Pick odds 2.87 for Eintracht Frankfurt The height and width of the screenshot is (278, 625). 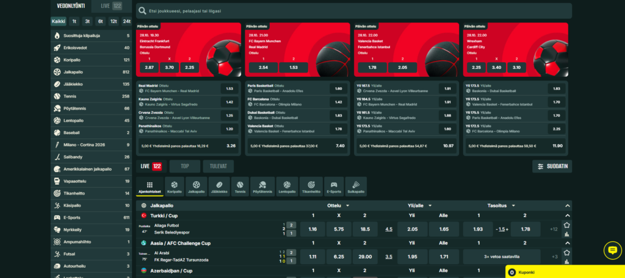pyautogui.click(x=149, y=68)
